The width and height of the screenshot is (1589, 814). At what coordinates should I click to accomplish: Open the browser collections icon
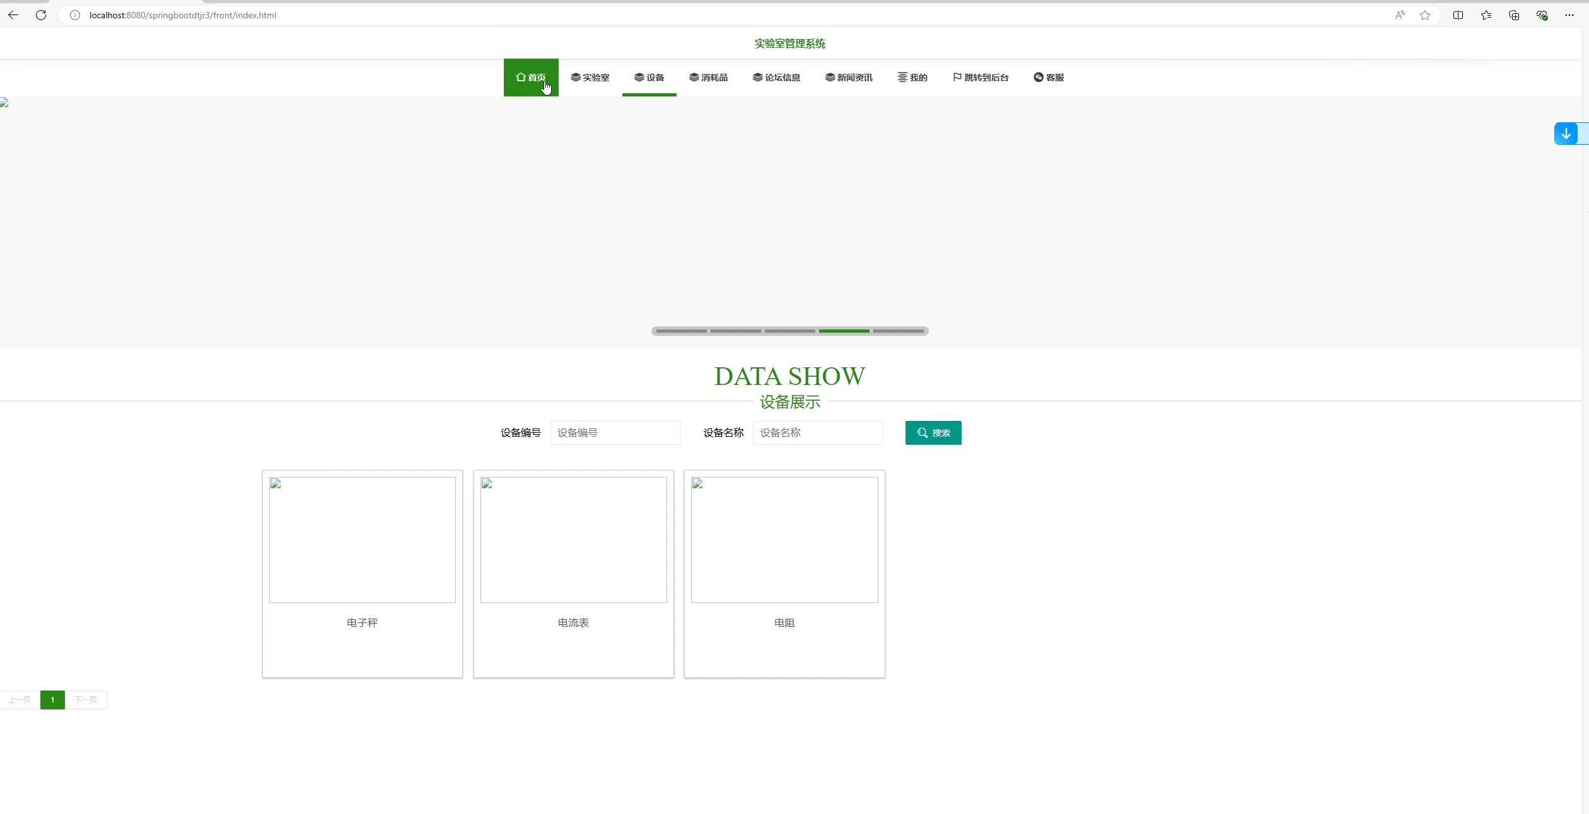[1514, 15]
